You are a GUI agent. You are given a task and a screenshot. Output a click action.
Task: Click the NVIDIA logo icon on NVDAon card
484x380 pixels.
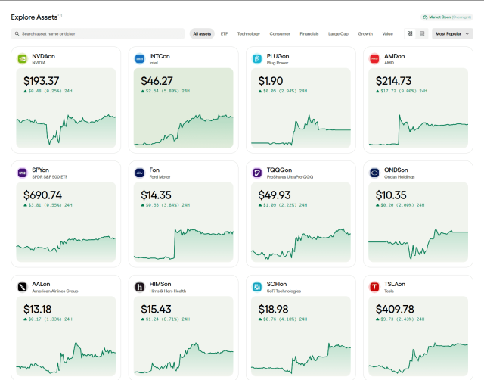22,59
